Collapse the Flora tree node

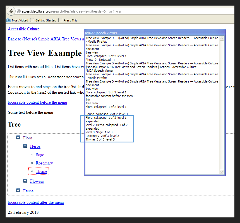click(x=18, y=138)
